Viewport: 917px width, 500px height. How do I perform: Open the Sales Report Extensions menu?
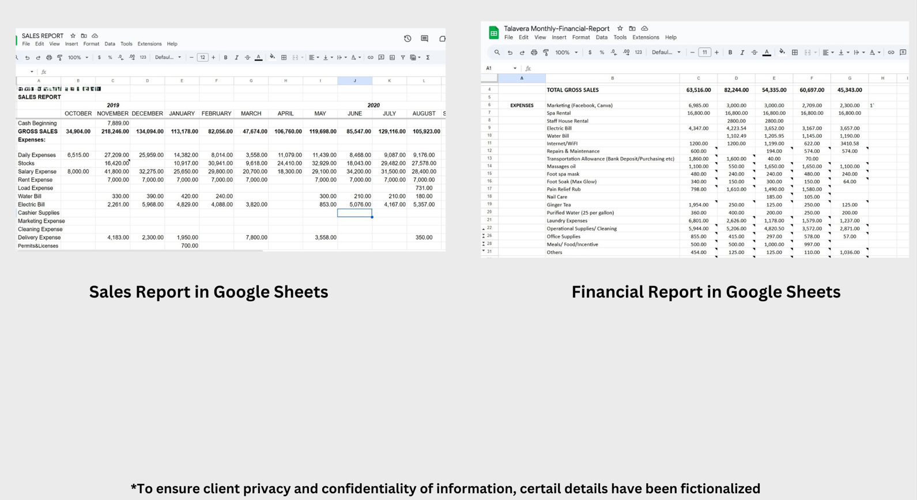[x=150, y=44]
